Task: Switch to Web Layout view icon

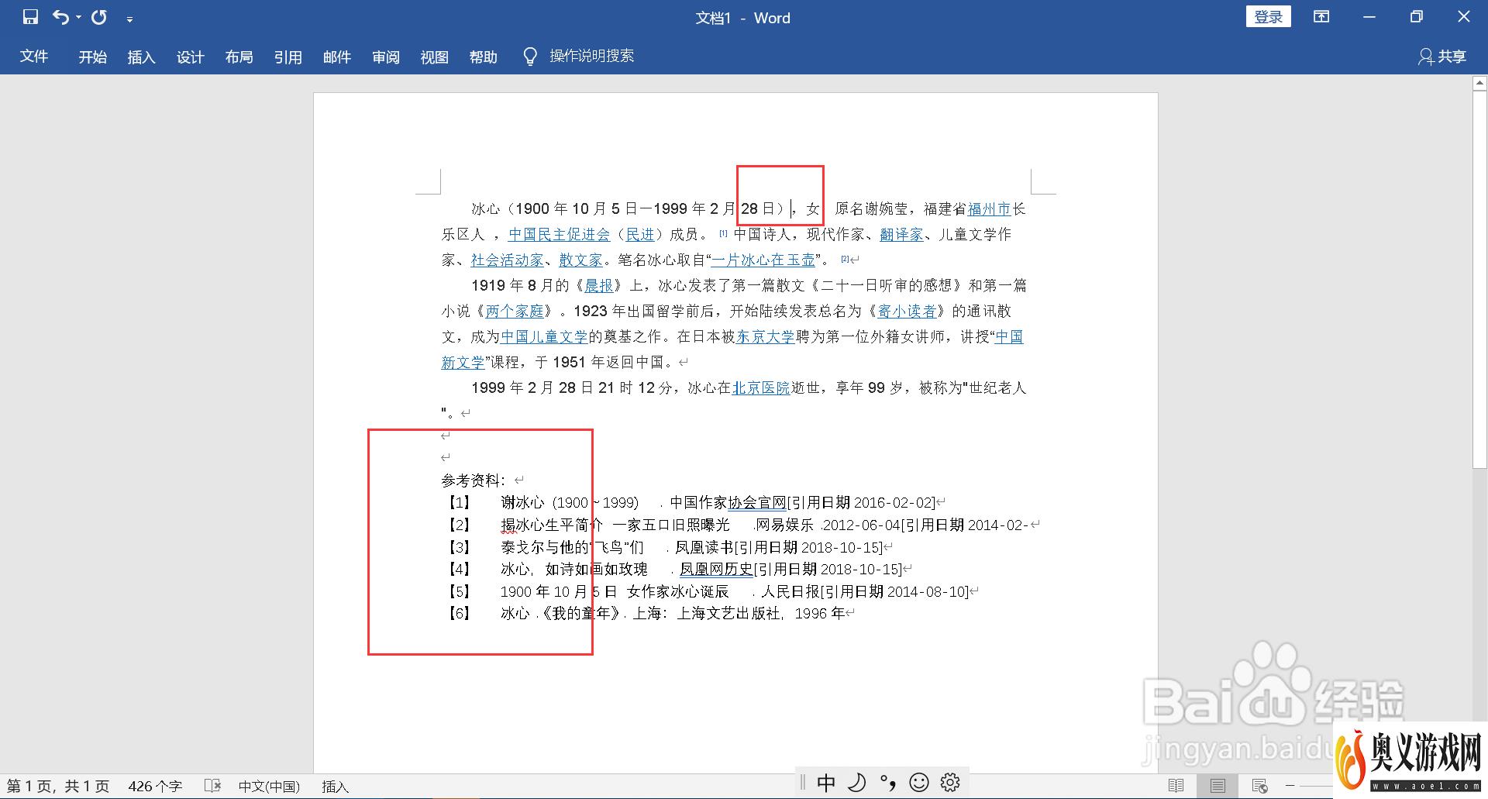Action: coord(1259,786)
